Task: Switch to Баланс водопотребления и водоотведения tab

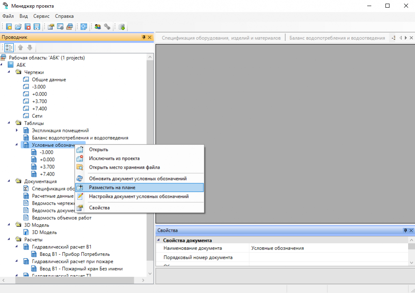Action: click(337, 38)
